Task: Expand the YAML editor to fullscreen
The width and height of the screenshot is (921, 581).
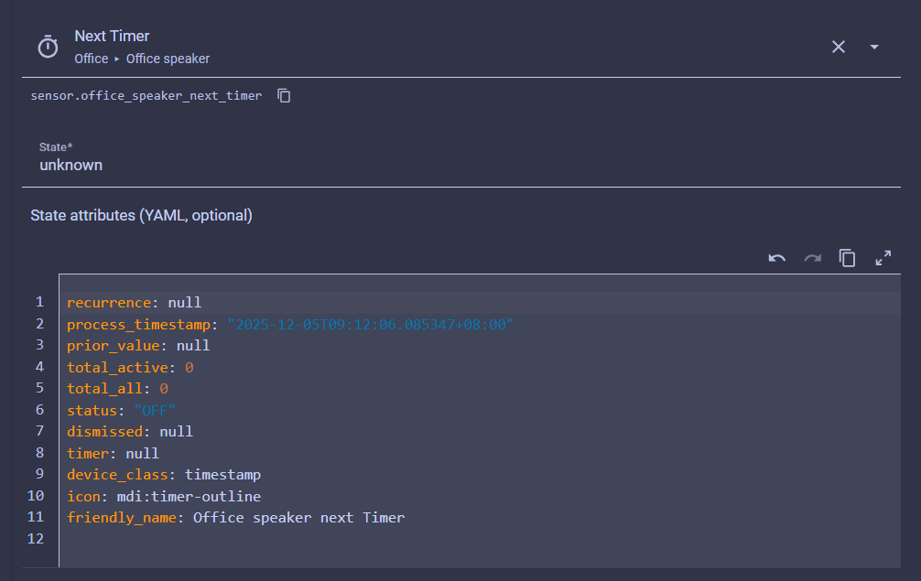Action: [883, 258]
